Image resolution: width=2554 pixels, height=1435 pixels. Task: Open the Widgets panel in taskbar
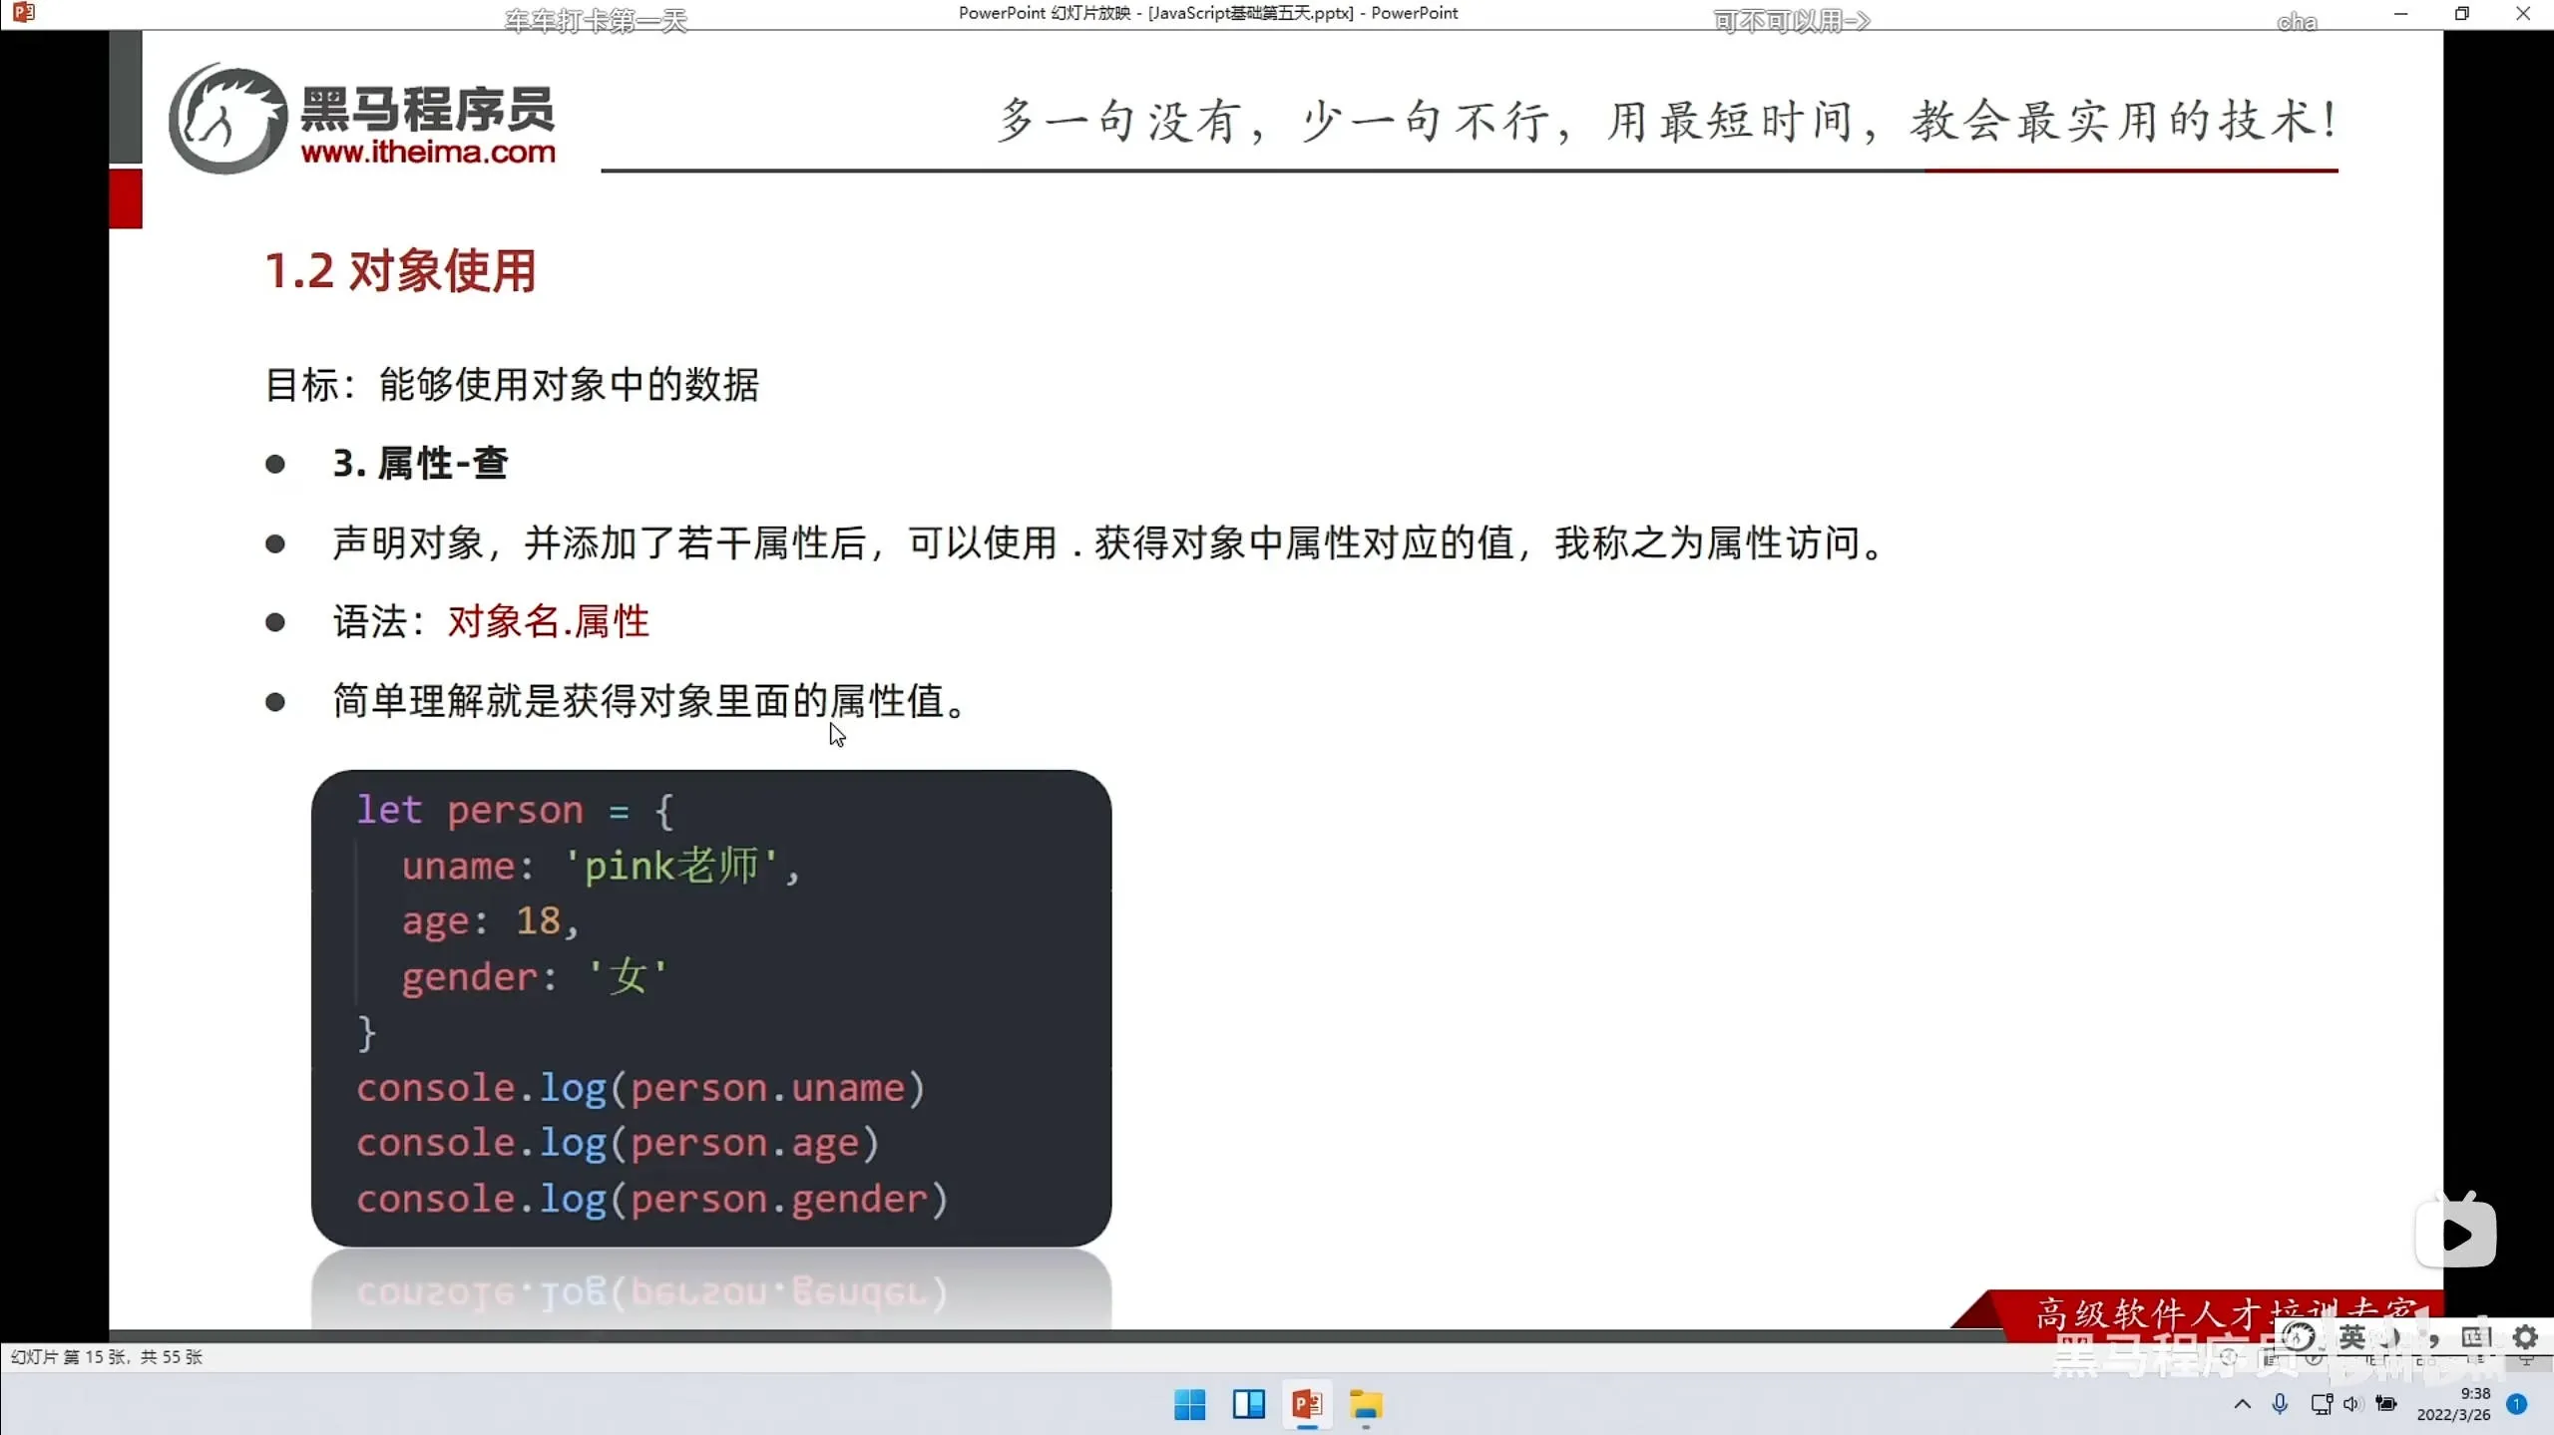click(x=1248, y=1404)
